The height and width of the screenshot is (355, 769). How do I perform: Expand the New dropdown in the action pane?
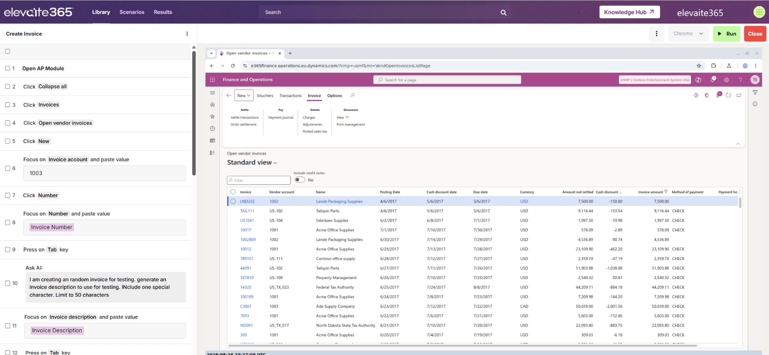tap(244, 96)
